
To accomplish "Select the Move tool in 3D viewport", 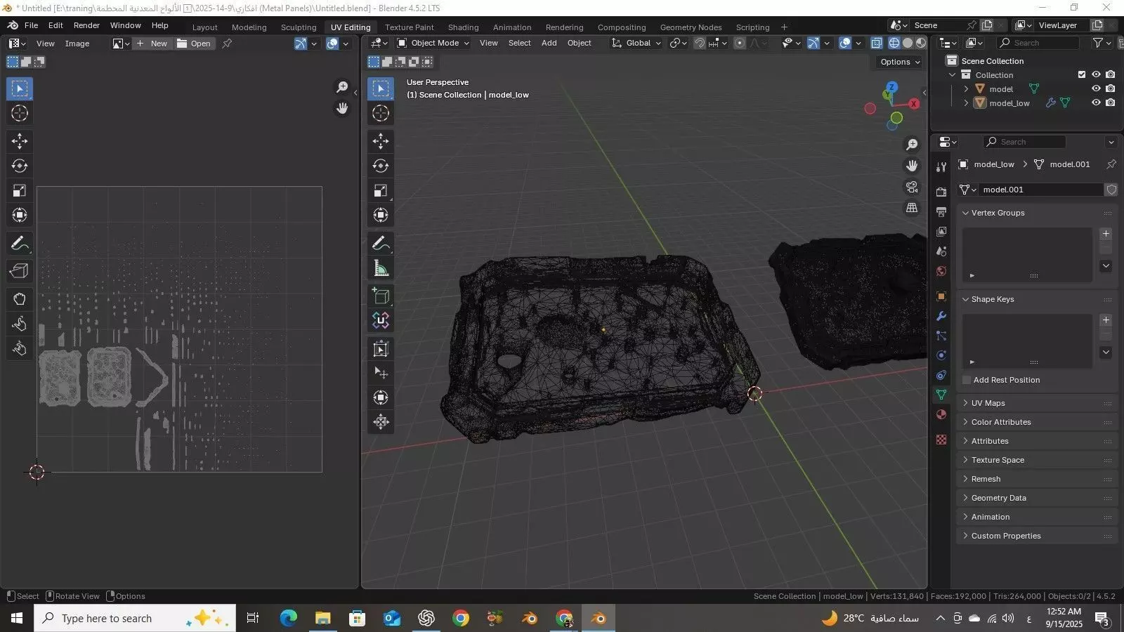I will point(381,141).
